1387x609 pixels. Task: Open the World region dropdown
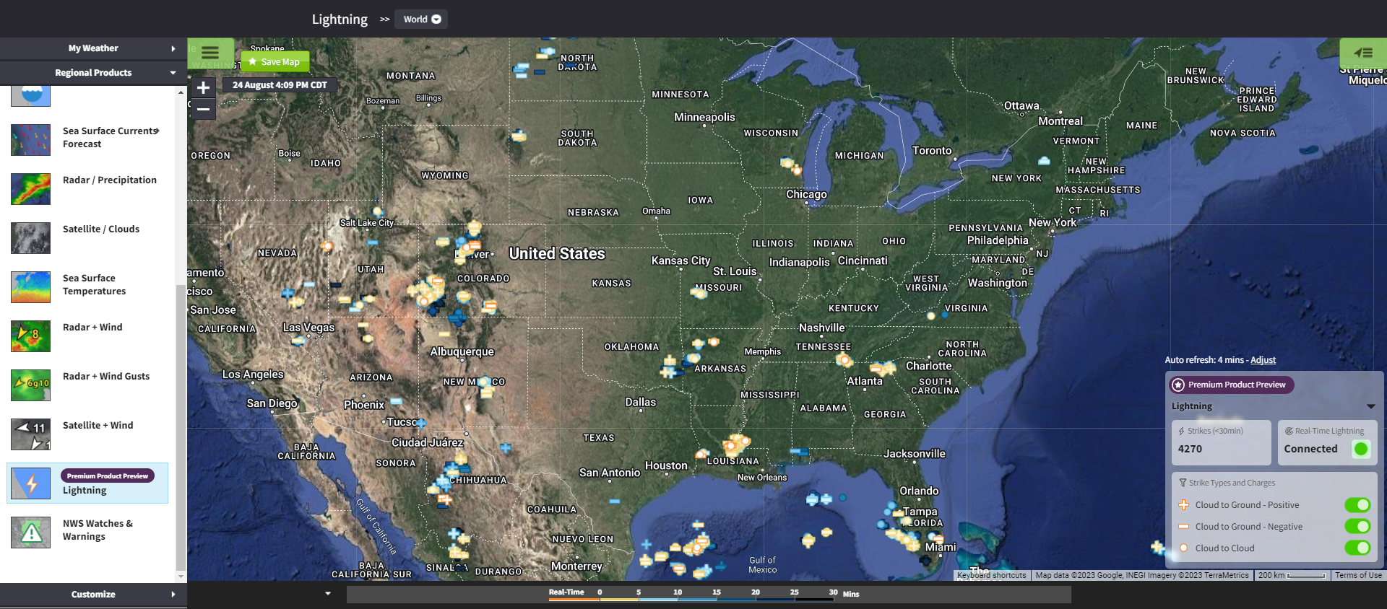pyautogui.click(x=422, y=19)
